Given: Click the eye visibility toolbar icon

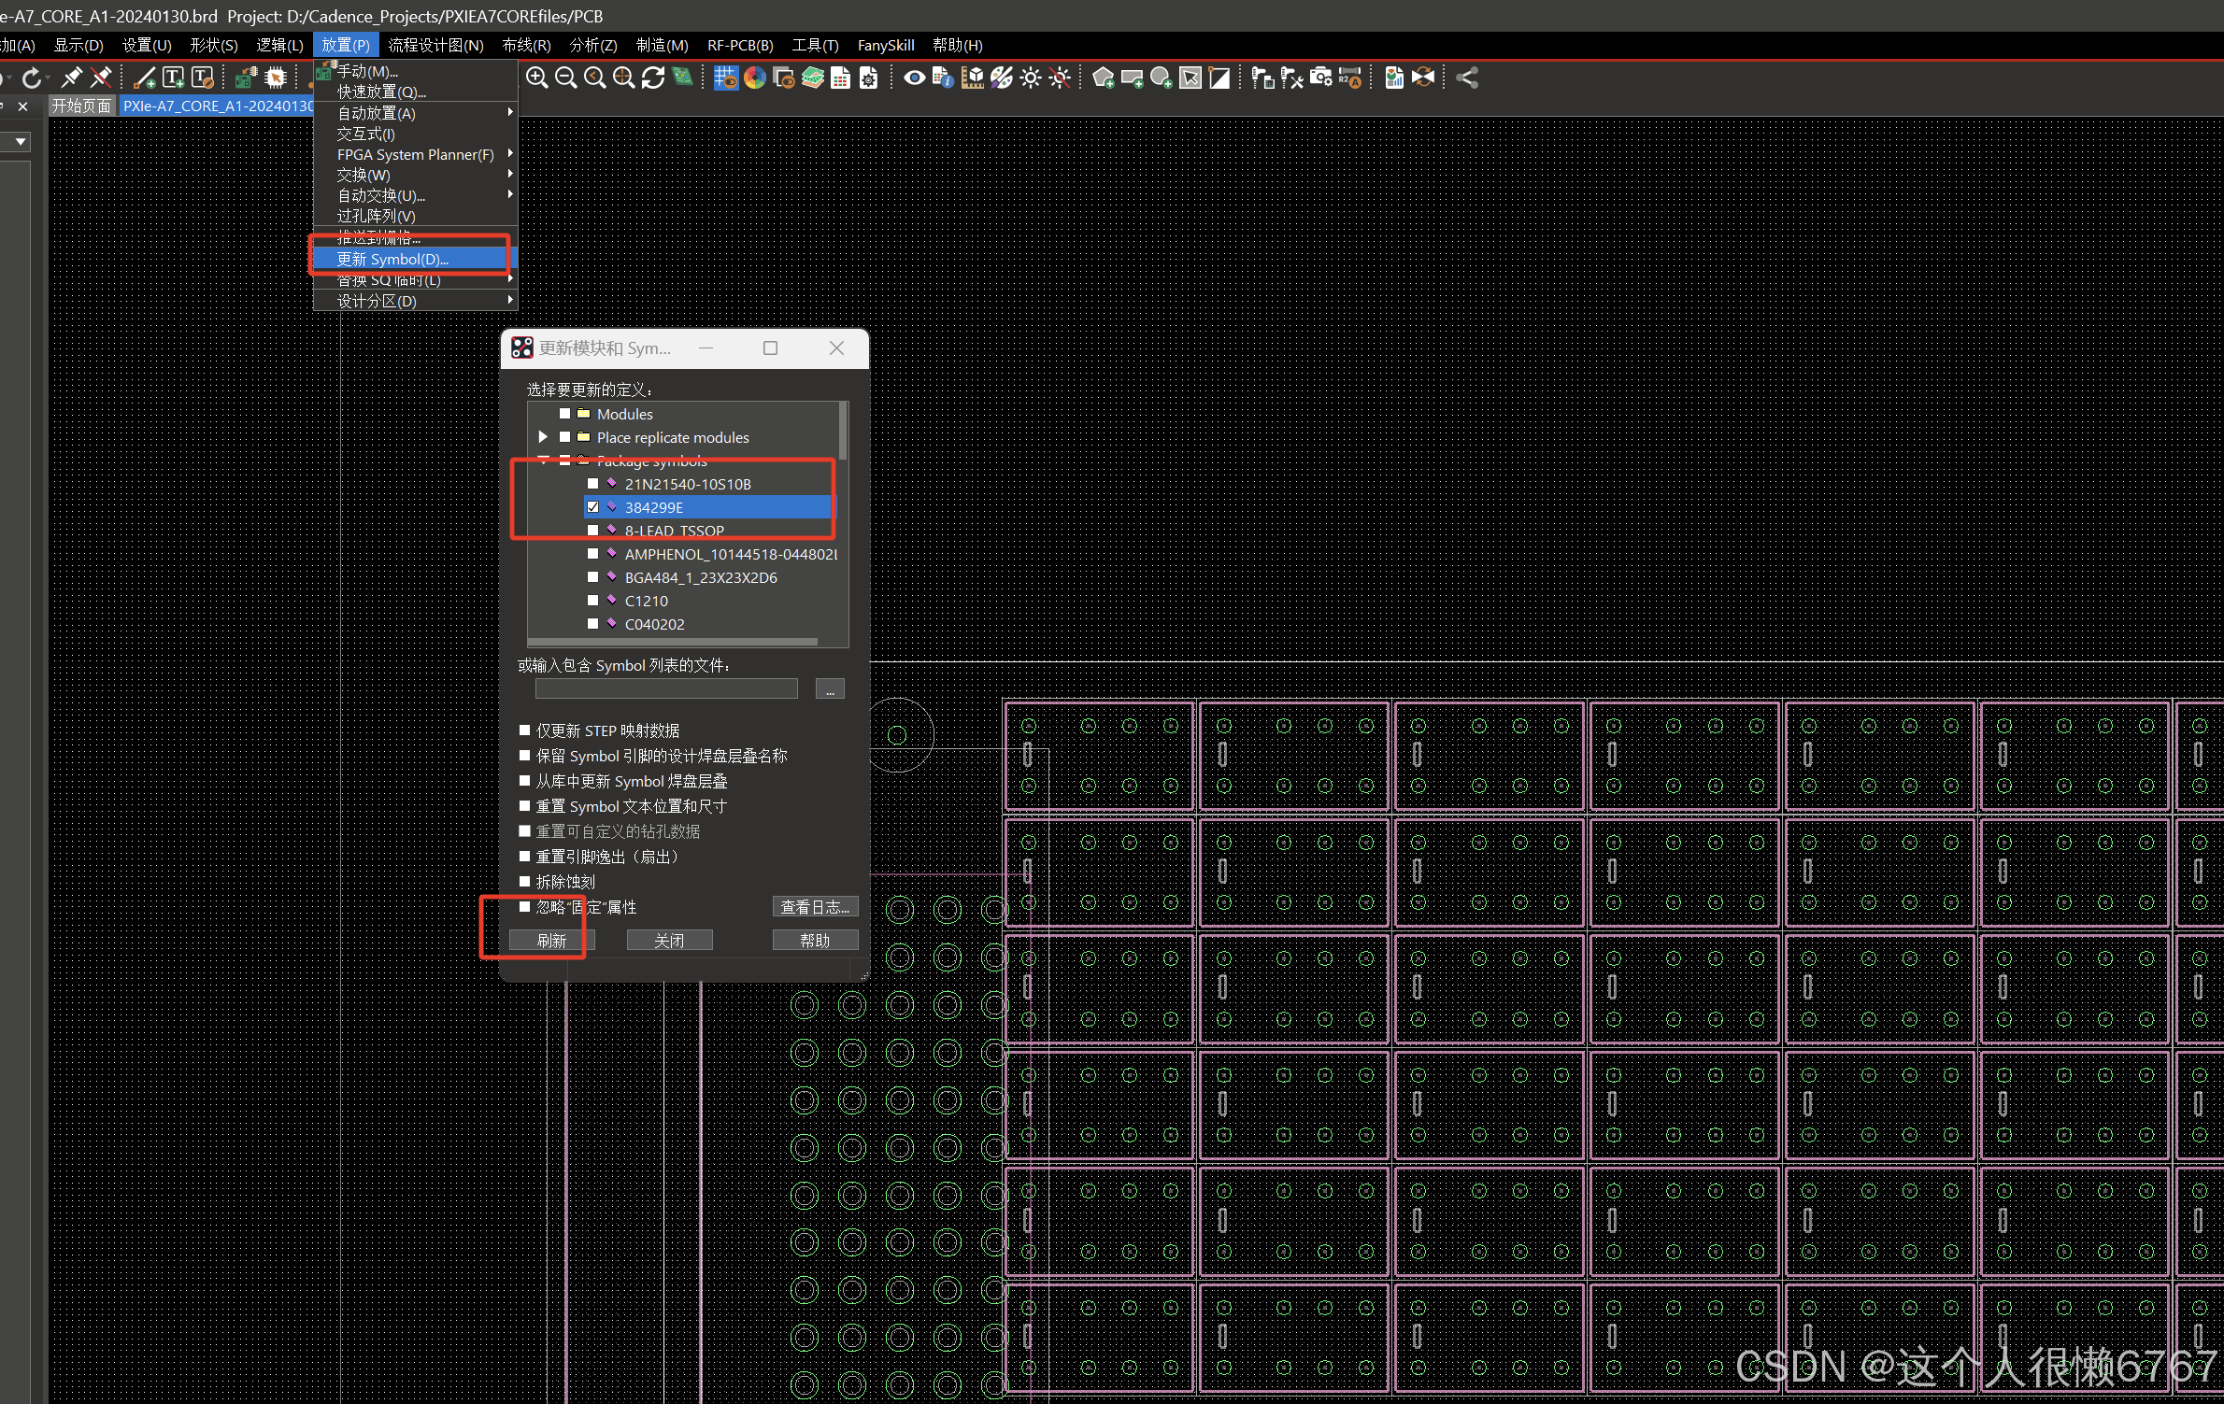Looking at the screenshot, I should coord(914,78).
